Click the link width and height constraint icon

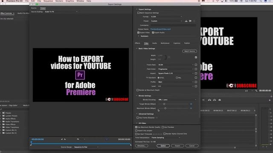coord(166,57)
